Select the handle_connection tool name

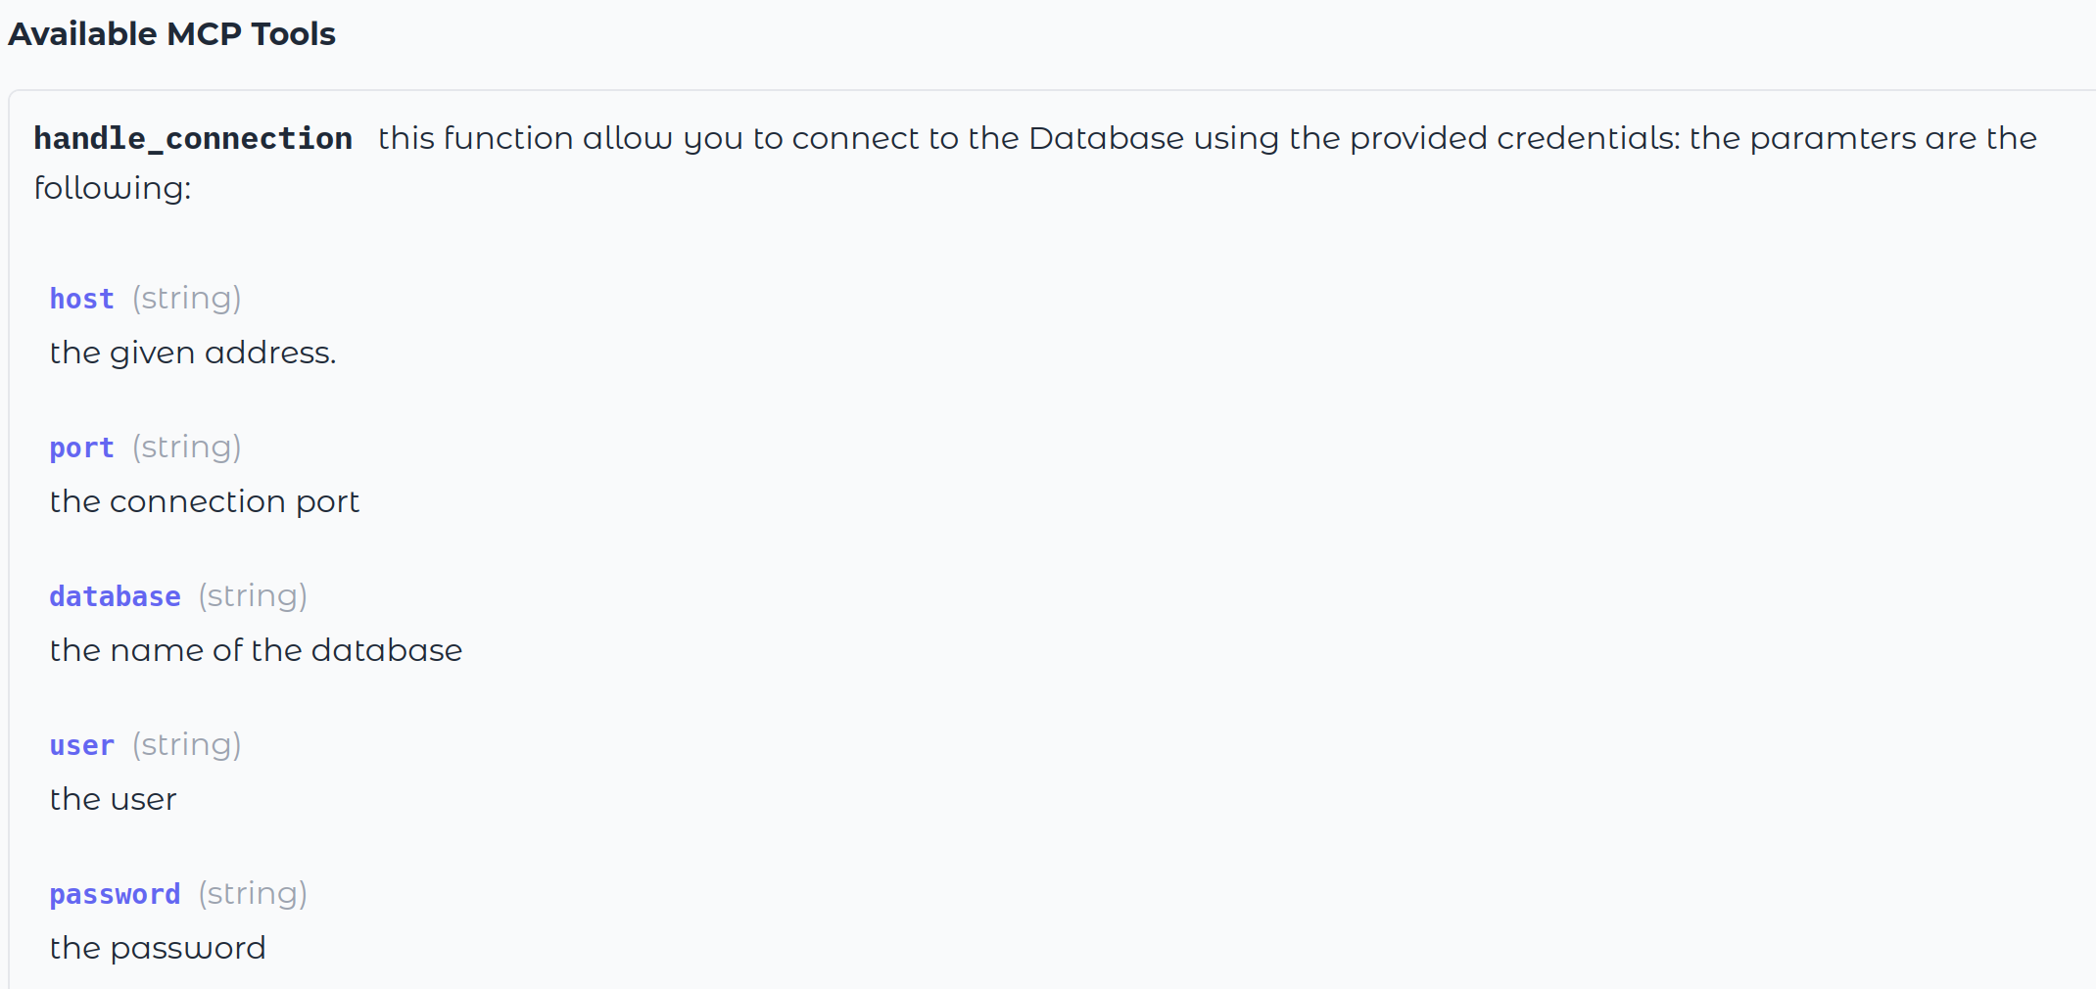point(193,139)
